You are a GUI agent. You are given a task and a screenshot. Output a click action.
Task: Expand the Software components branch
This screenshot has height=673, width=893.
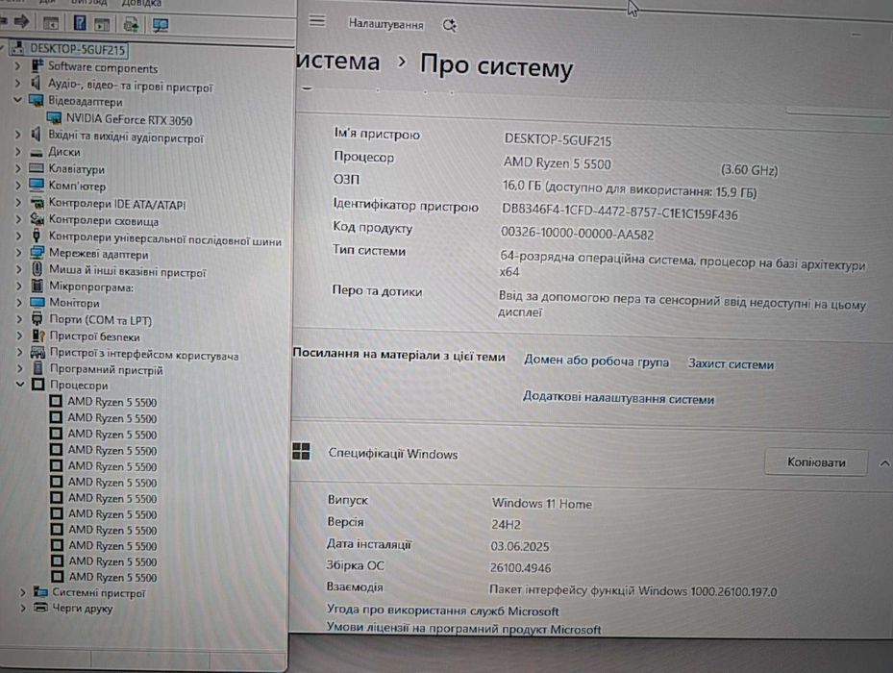(17, 66)
